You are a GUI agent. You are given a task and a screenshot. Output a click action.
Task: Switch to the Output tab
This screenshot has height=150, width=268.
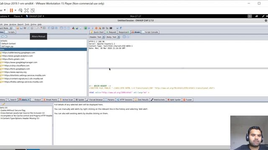pos(36,100)
